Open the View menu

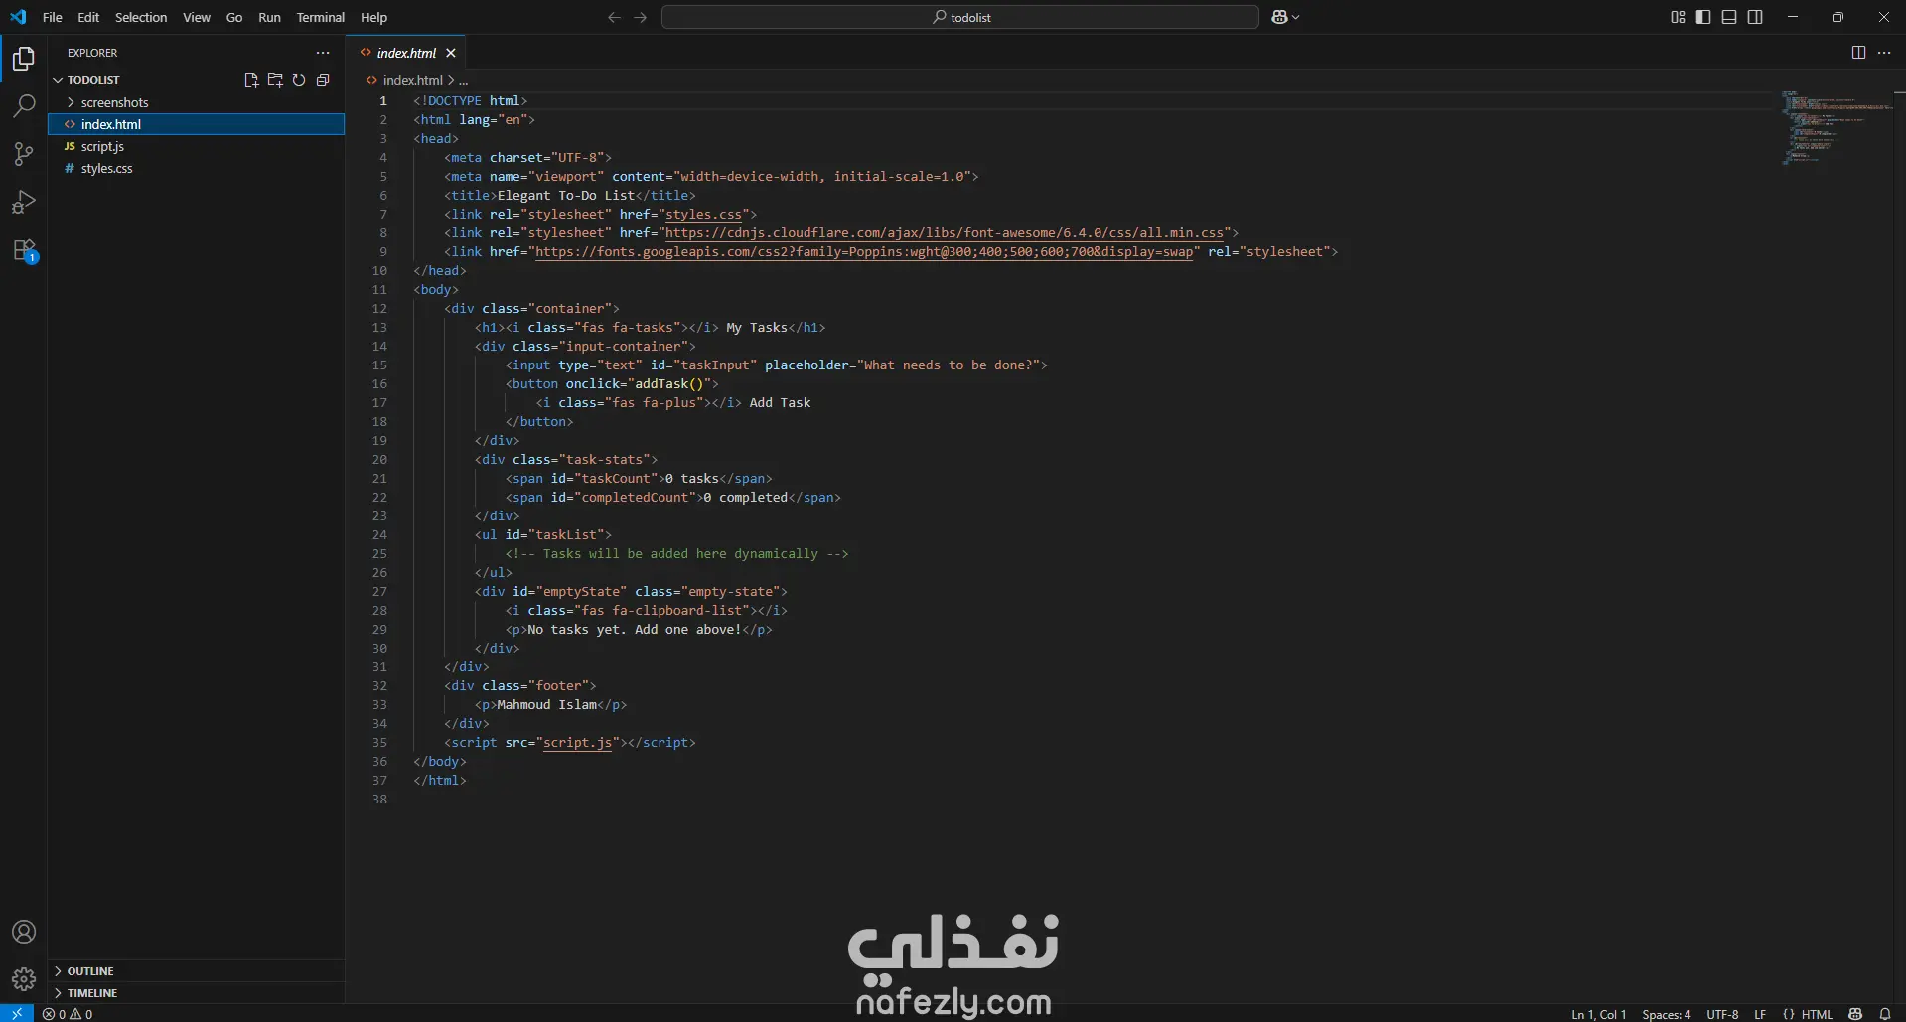point(197,17)
